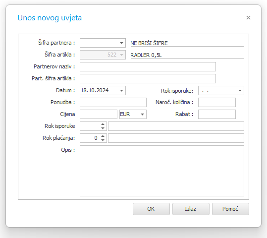This screenshot has width=267, height=238.
Task: Increase the Rok isporuke spinner value
Action: [x=103, y=124]
